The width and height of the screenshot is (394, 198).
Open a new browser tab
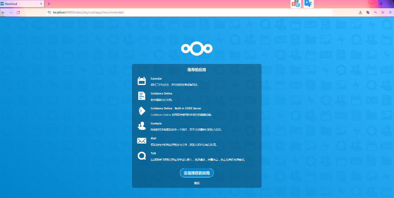[49, 4]
